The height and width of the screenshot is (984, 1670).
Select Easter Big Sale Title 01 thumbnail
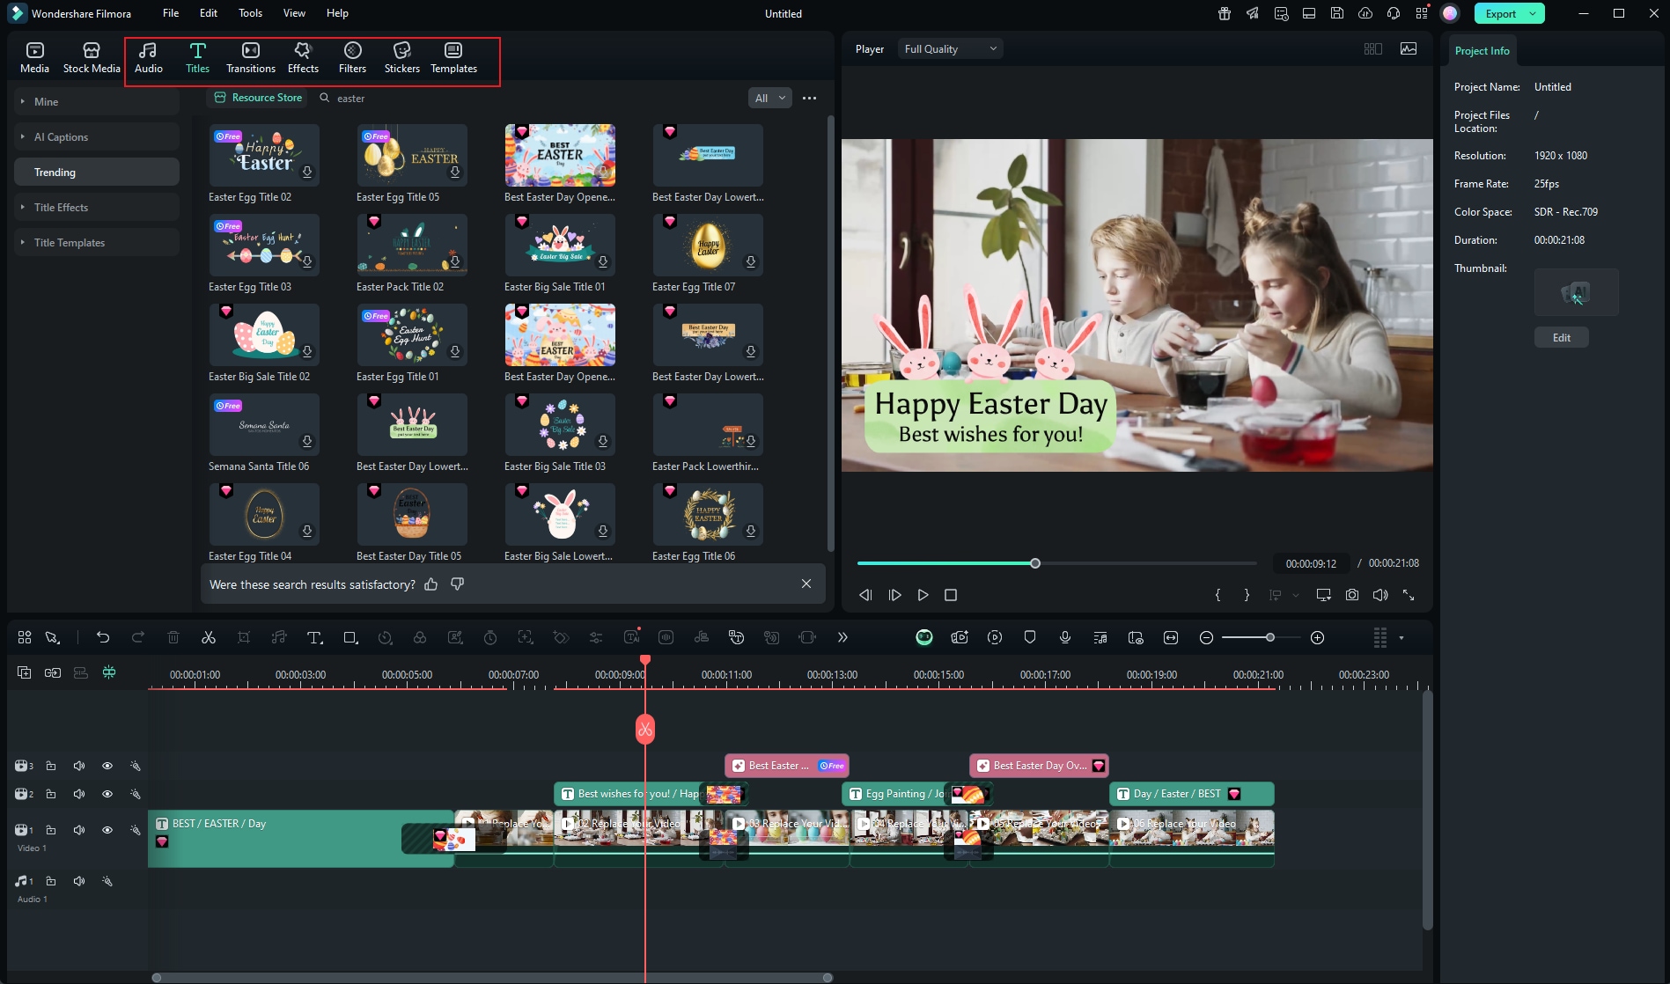tap(560, 246)
